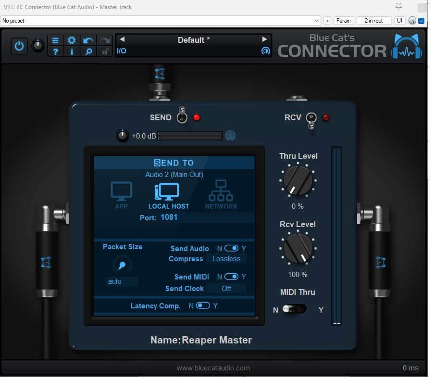Open settings via the gear icon

click(72, 40)
